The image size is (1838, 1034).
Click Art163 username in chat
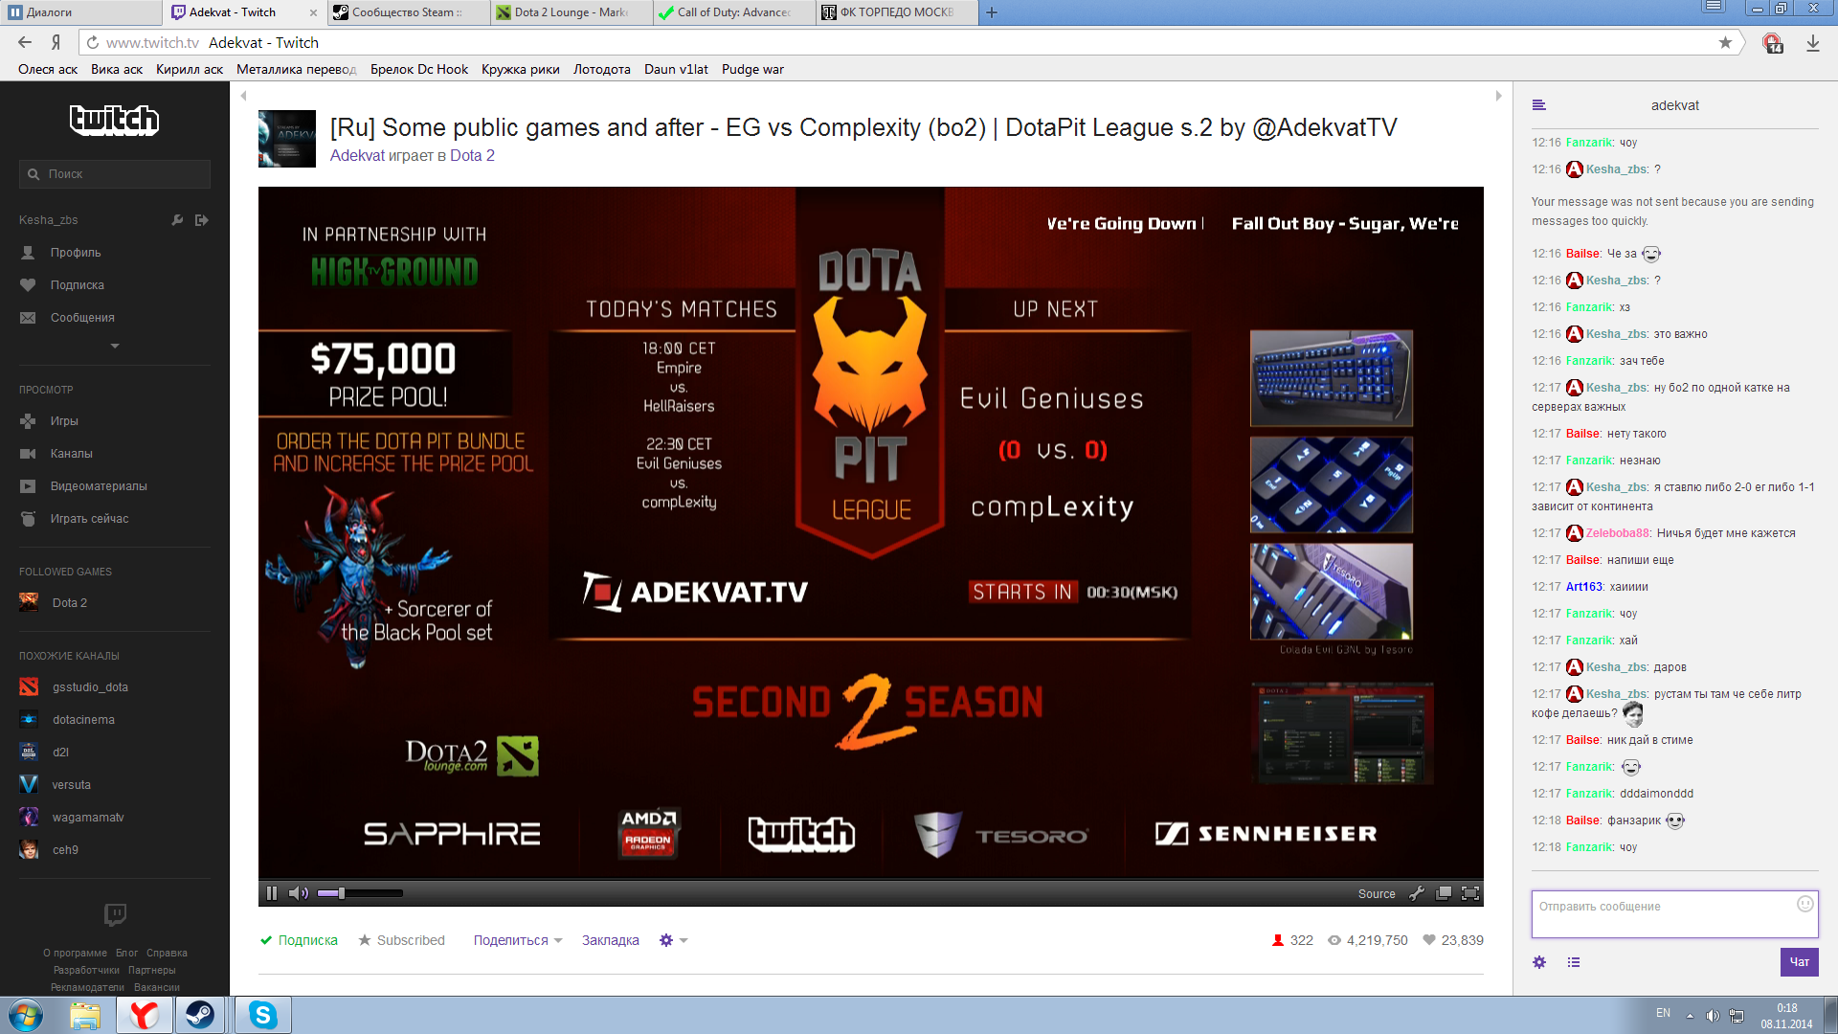[x=1584, y=587]
